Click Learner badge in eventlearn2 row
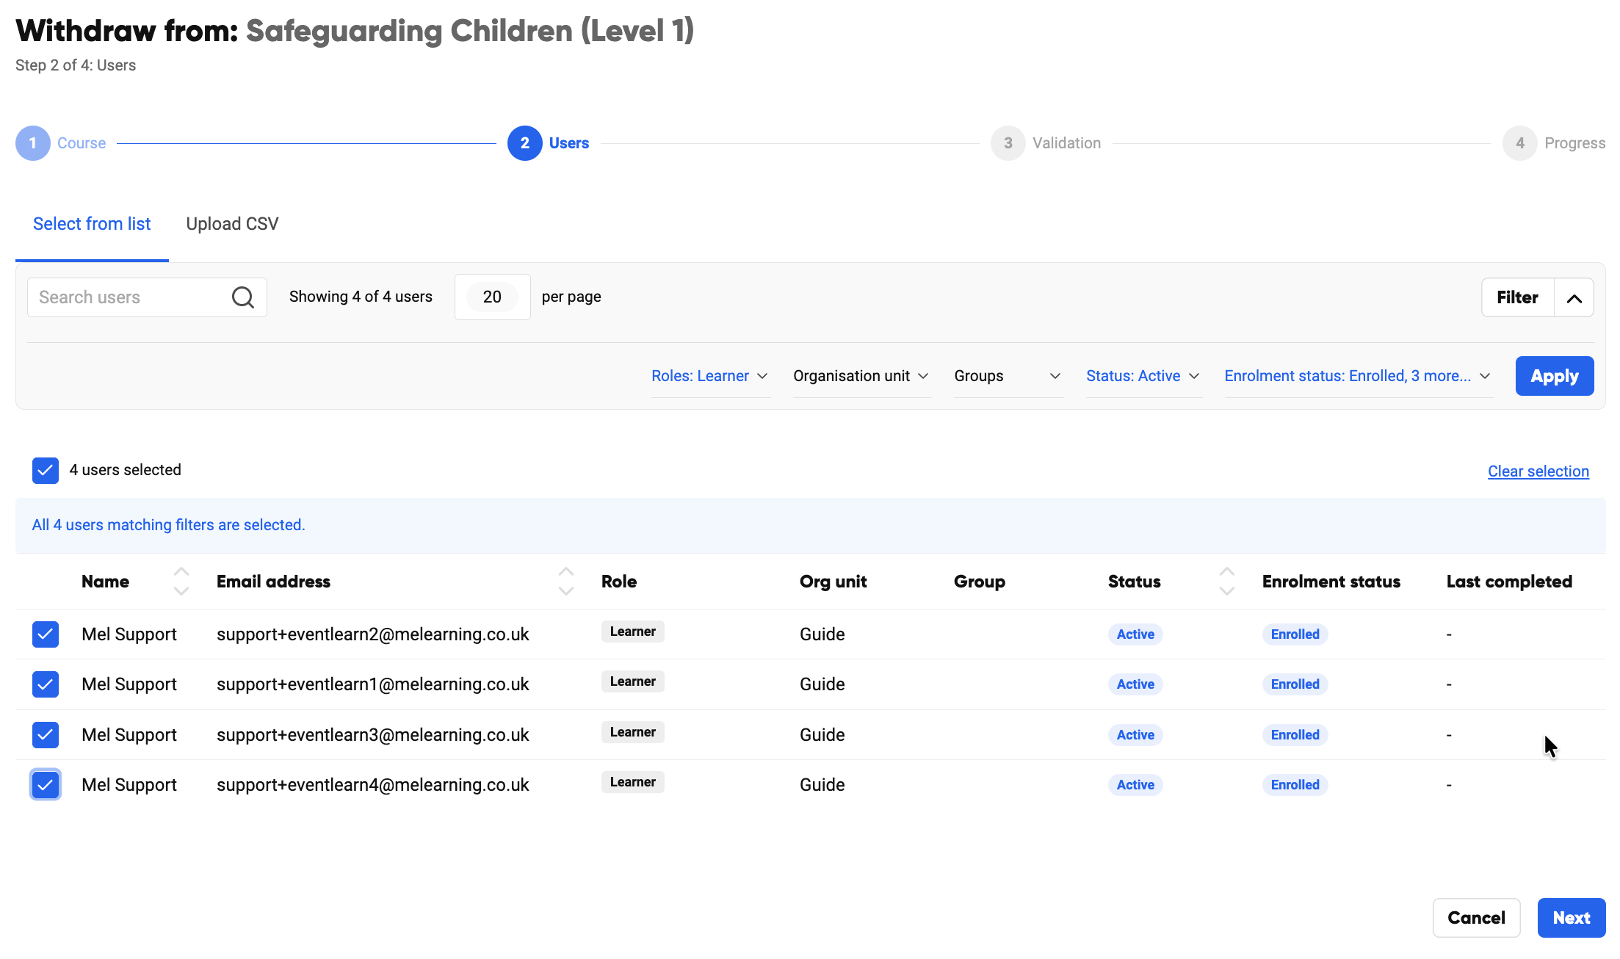 click(632, 632)
